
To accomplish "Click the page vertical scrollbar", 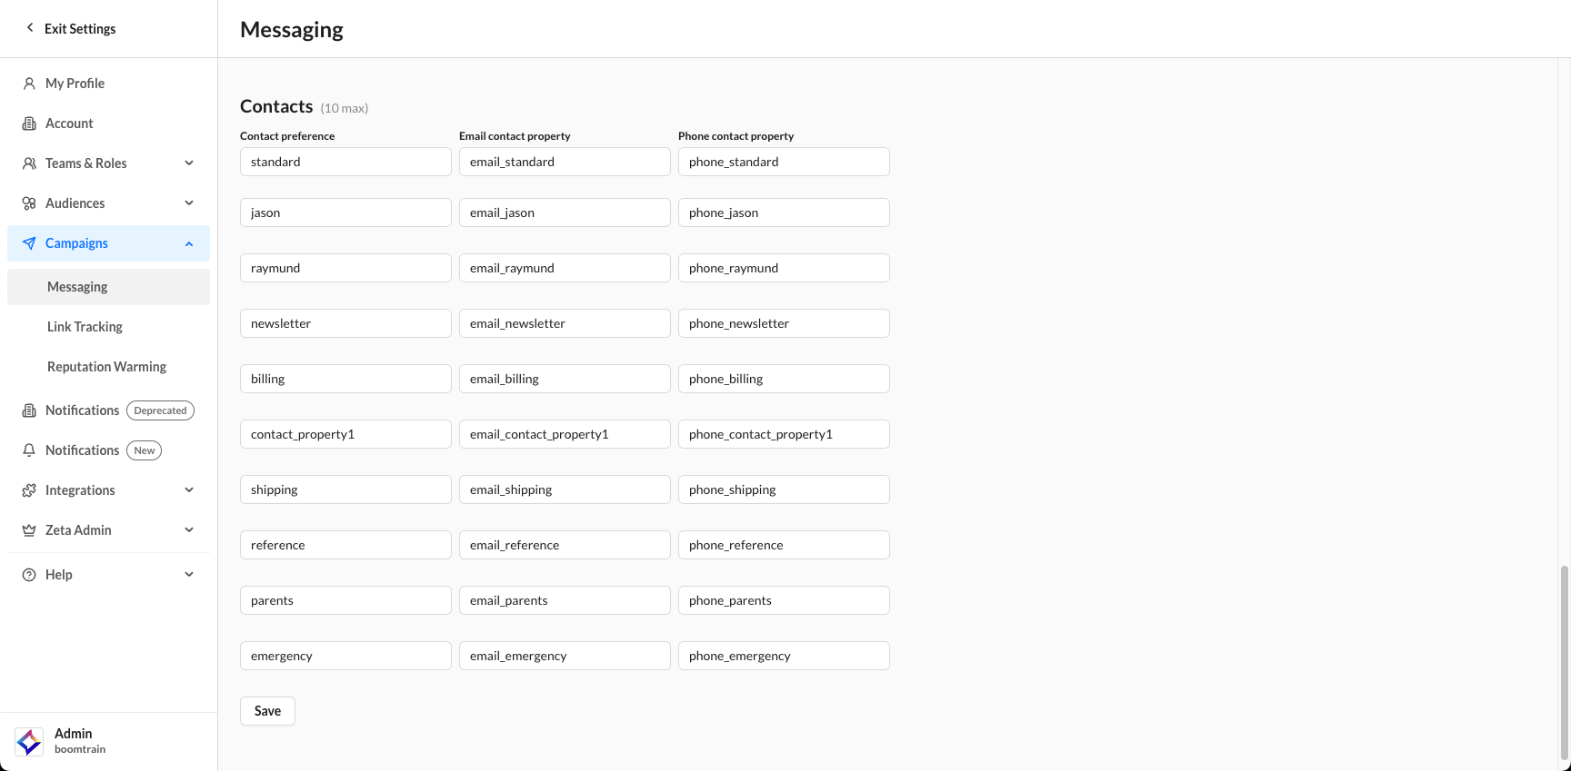I will click(1564, 661).
